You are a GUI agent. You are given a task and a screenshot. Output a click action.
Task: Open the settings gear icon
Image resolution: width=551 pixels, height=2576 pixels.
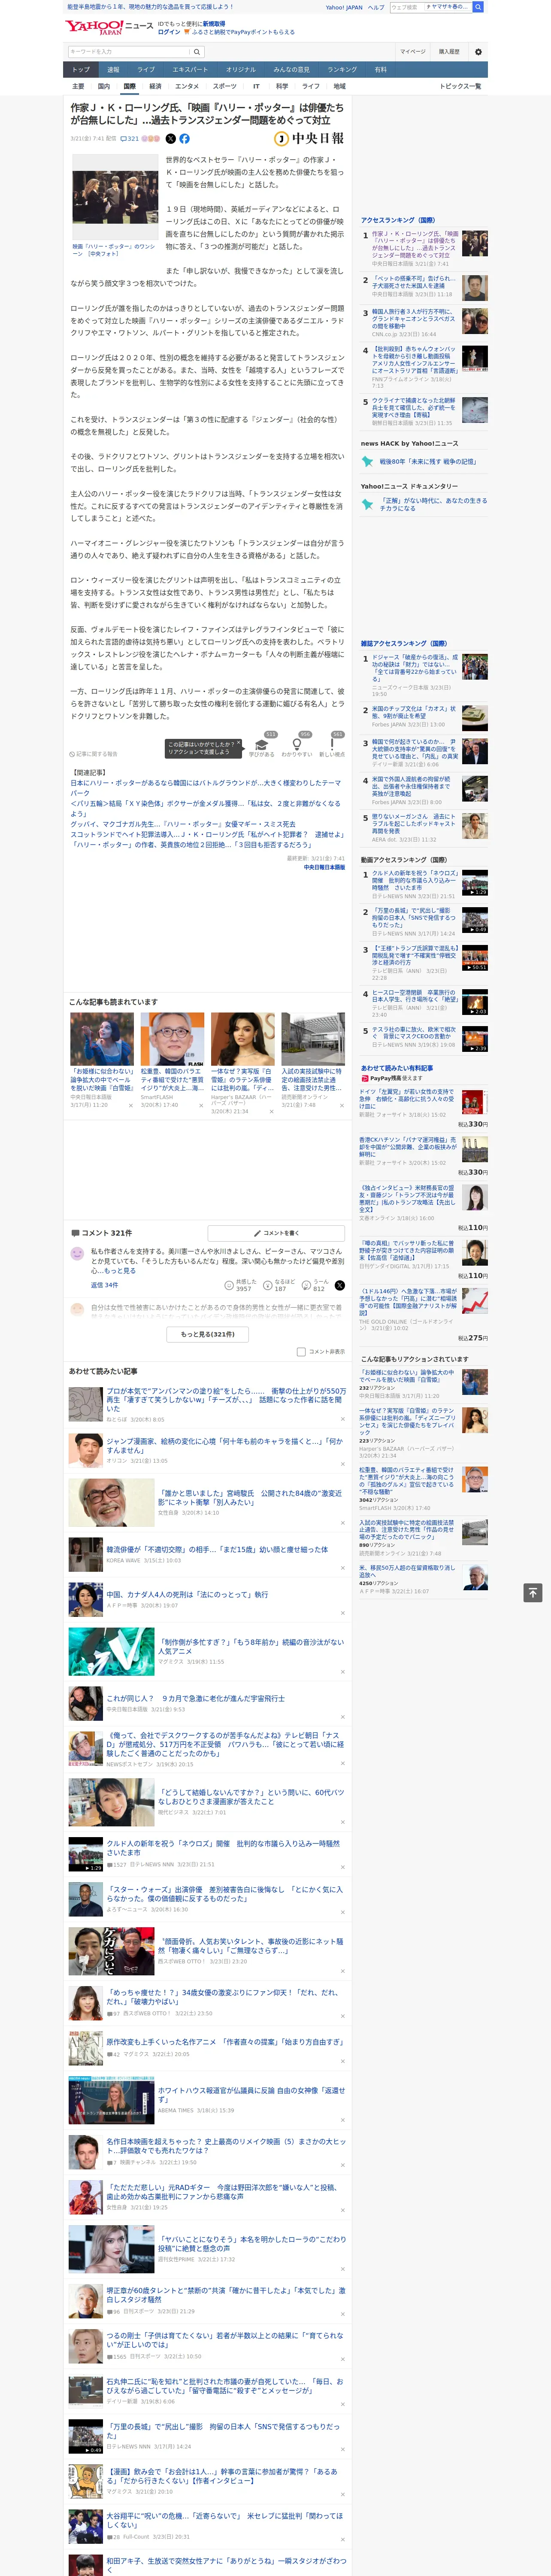click(x=477, y=51)
